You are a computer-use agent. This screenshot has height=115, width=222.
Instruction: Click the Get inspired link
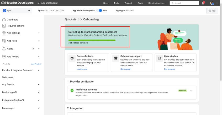coord(170,69)
